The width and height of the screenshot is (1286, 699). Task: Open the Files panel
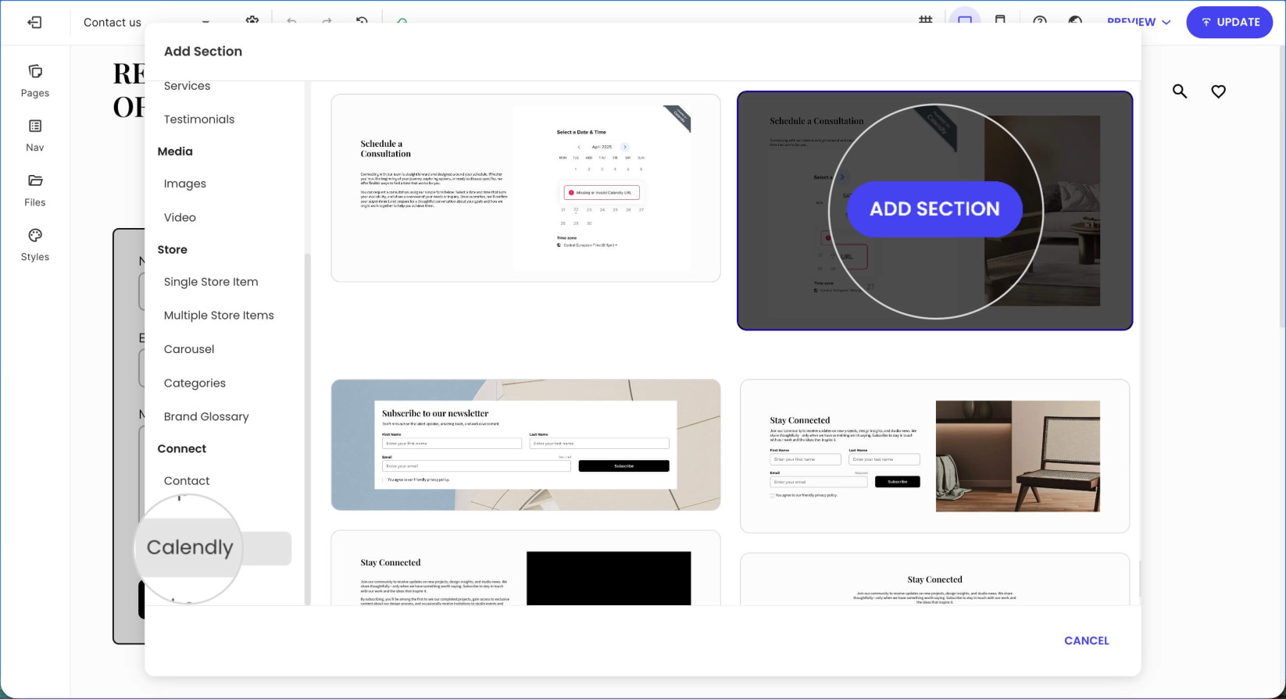tap(35, 191)
